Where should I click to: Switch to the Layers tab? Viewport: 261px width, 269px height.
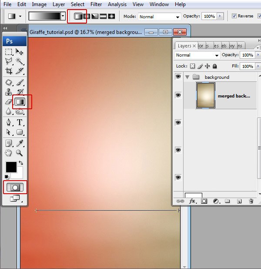pos(184,46)
